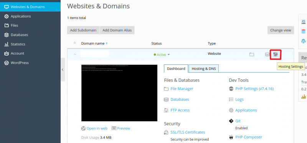Click the Files folder icon in sidebar
The height and width of the screenshot is (143, 307).
point(7,26)
